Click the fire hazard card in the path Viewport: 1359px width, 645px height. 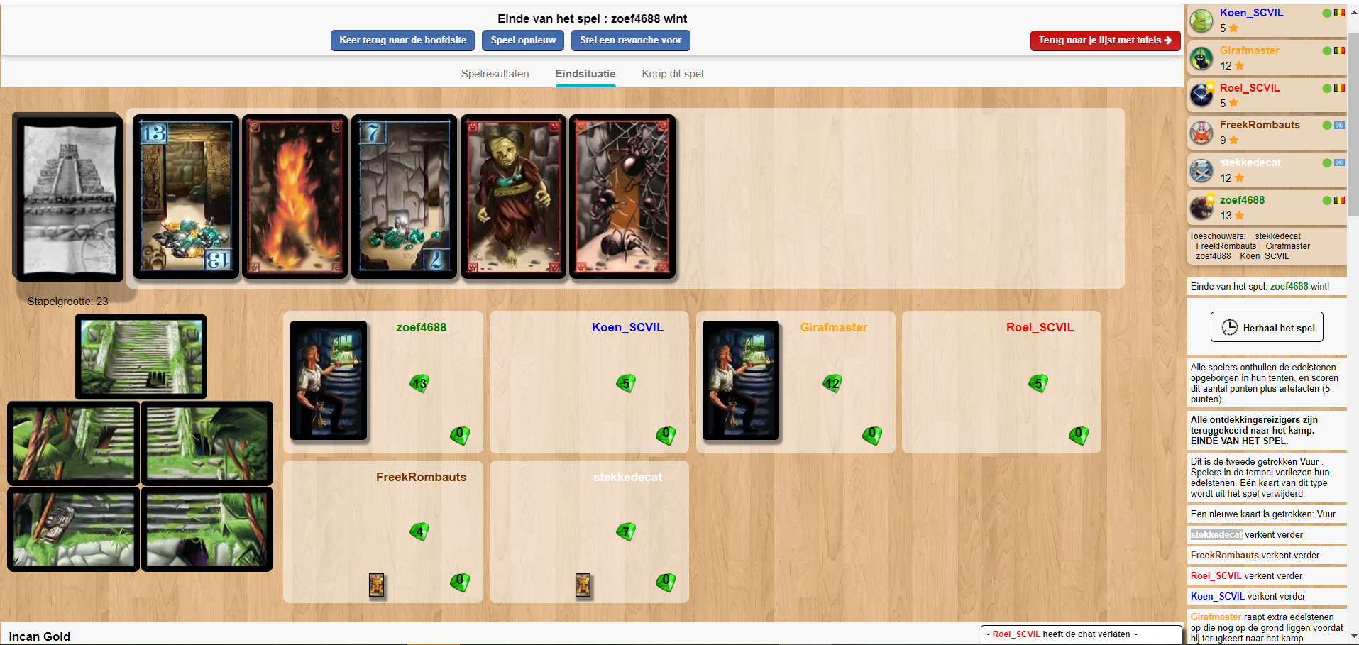[x=295, y=197]
